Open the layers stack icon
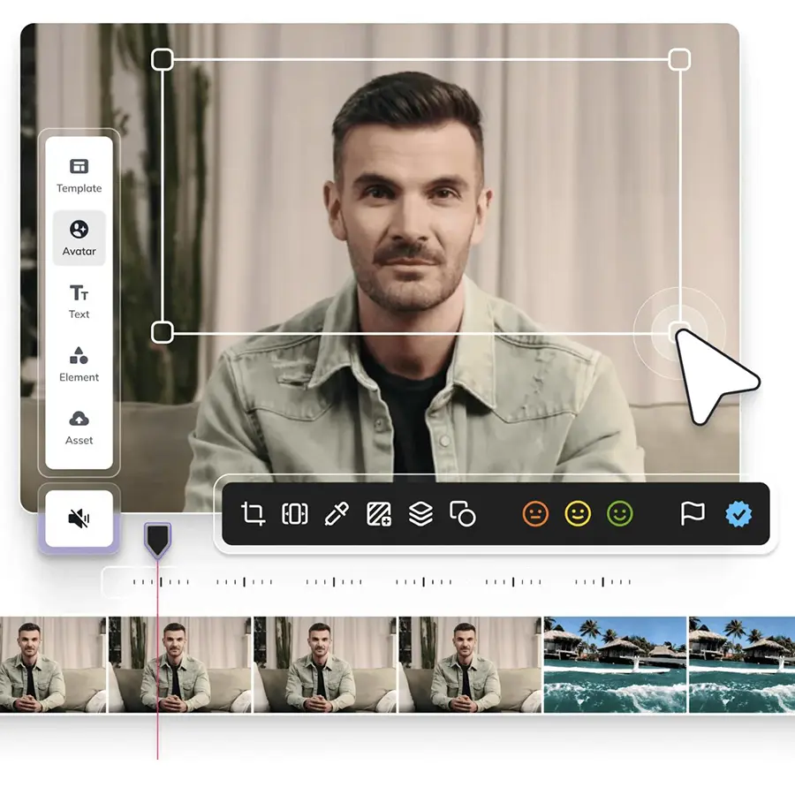This screenshot has height=795, width=795. tap(420, 513)
